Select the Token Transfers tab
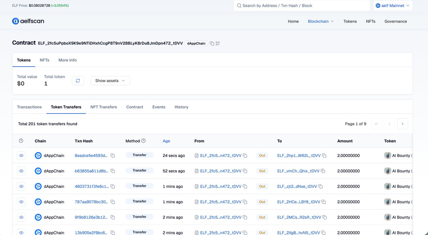The height and width of the screenshot is (235, 428). [66, 107]
